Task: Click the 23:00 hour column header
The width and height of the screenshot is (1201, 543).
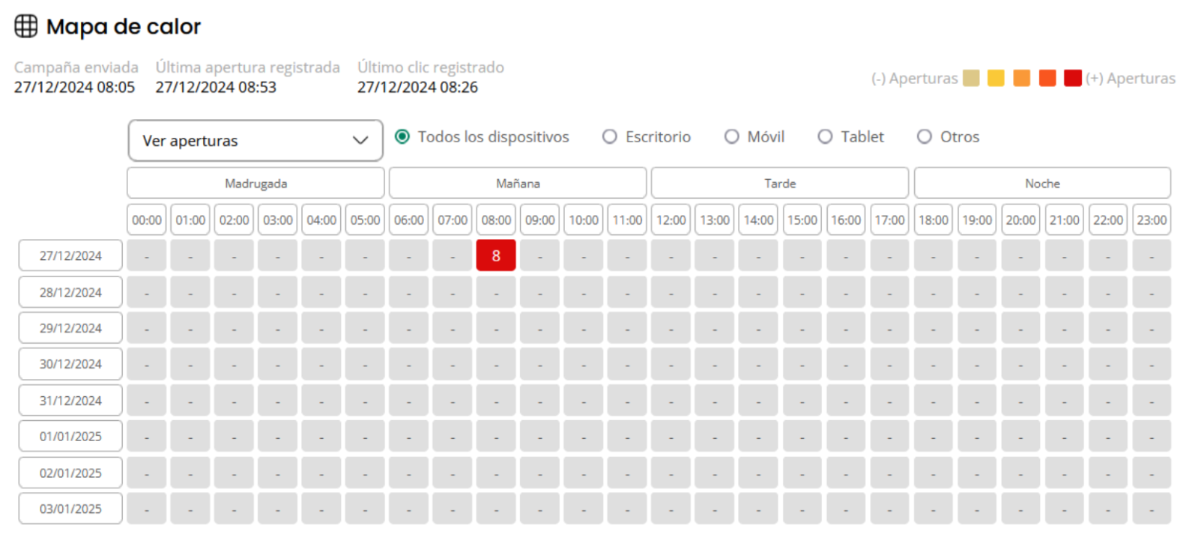Action: [x=1152, y=220]
